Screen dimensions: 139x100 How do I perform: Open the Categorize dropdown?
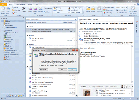109,10
